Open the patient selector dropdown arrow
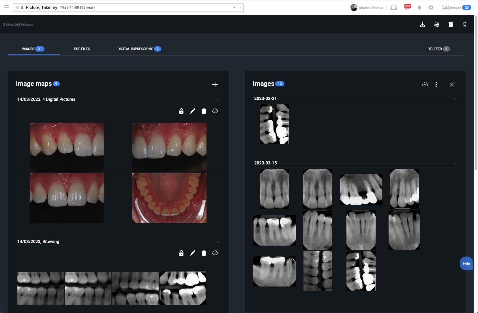Viewport: 478px width, 313px height. point(240,7)
